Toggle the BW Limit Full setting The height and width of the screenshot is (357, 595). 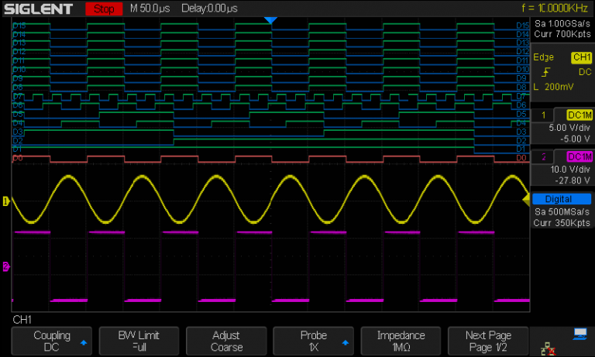(x=138, y=341)
